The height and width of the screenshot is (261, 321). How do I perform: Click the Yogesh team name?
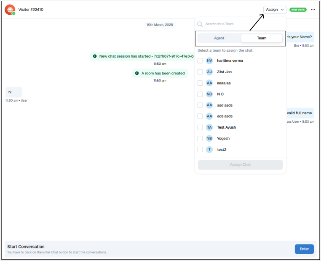click(223, 138)
